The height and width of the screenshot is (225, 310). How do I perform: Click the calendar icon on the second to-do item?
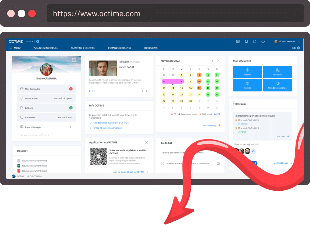[x=218, y=164]
